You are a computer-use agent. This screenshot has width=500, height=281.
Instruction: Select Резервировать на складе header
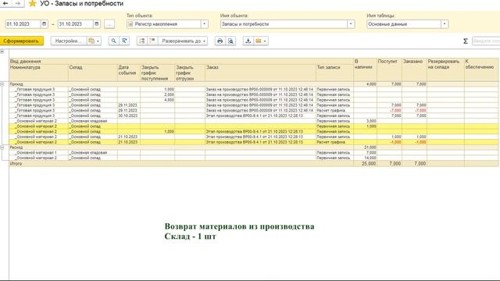[445, 69]
